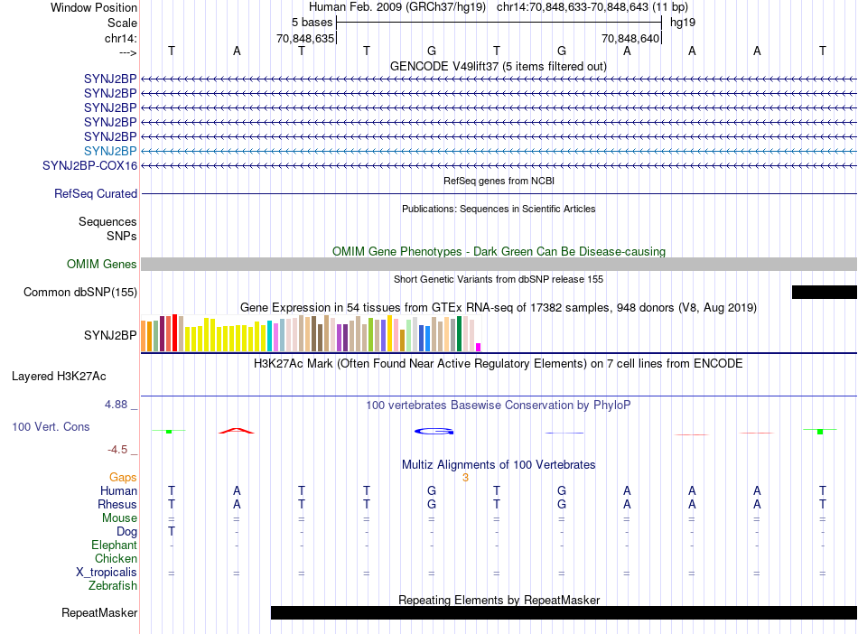858x634 pixels.
Task: Open the SYNJ2BP-COX16 transcript label
Action: tap(89, 166)
